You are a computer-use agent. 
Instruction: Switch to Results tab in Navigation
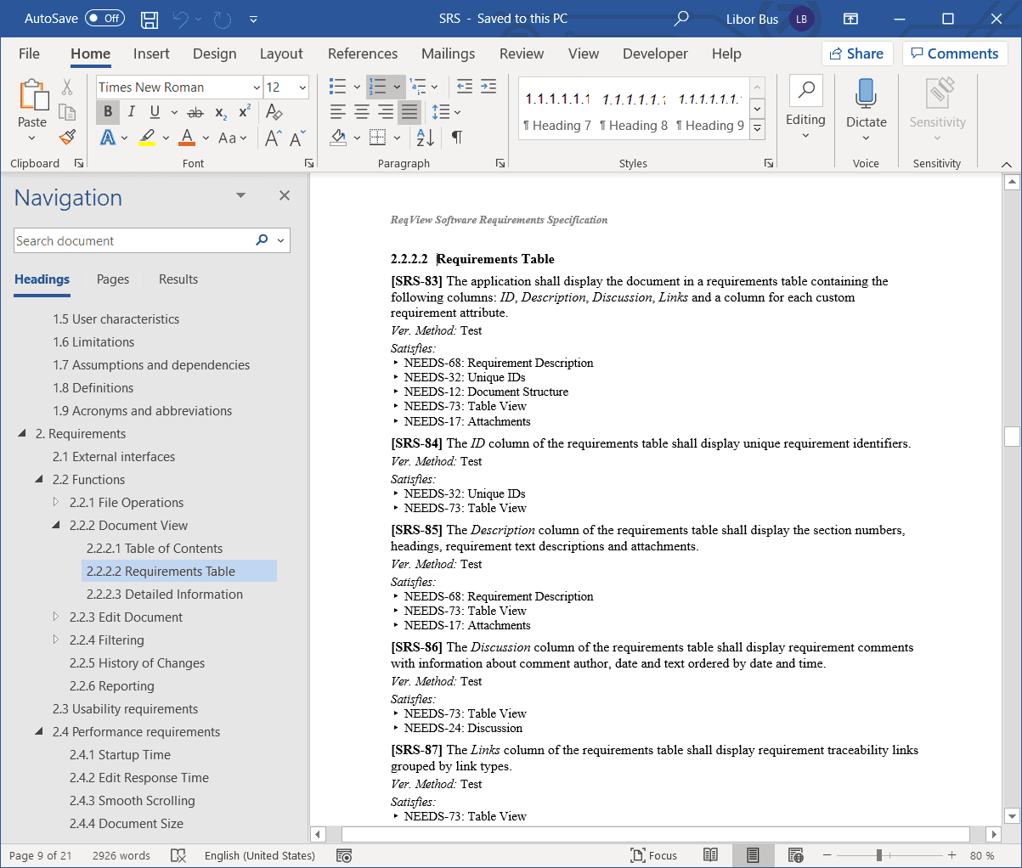pyautogui.click(x=178, y=279)
